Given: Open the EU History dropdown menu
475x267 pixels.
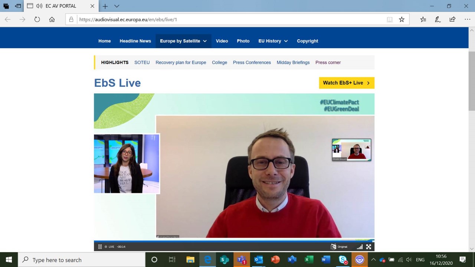Looking at the screenshot, I should point(273,41).
